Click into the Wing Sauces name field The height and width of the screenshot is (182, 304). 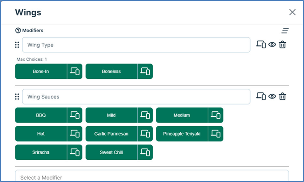(136, 97)
